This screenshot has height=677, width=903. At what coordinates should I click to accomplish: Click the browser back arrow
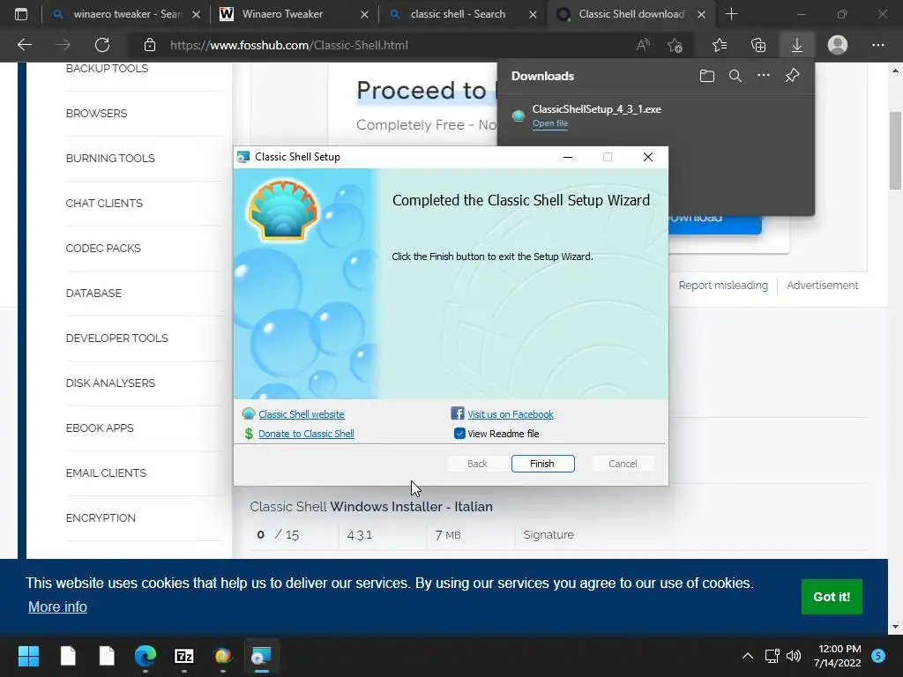pyautogui.click(x=24, y=45)
